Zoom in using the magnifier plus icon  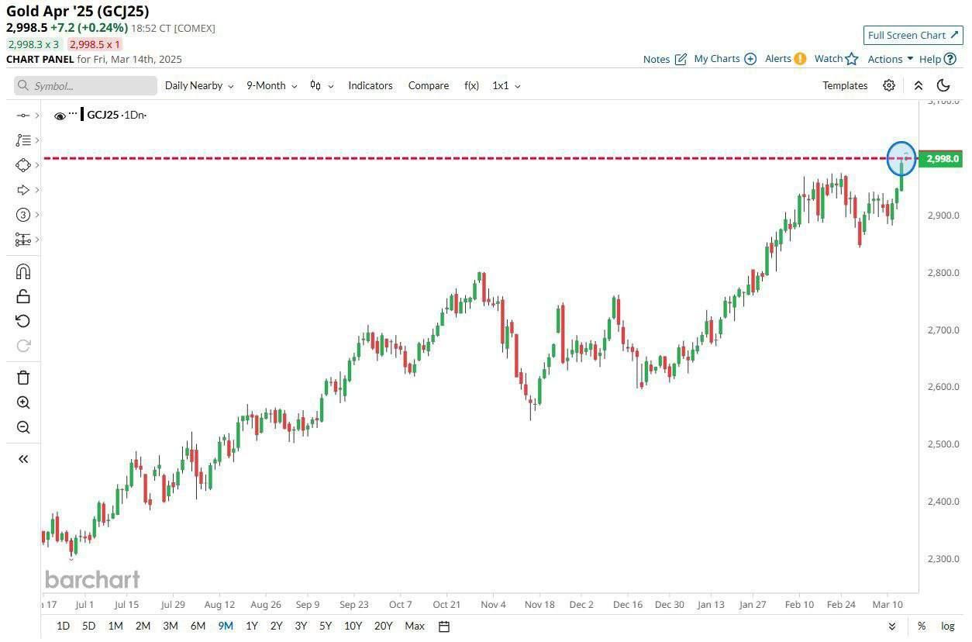23,402
